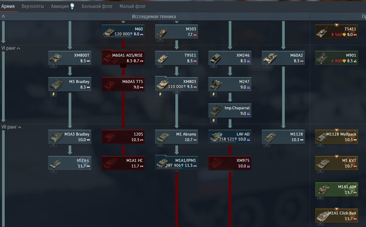
Task: Select the M1 Abrams card
Action: point(177,136)
